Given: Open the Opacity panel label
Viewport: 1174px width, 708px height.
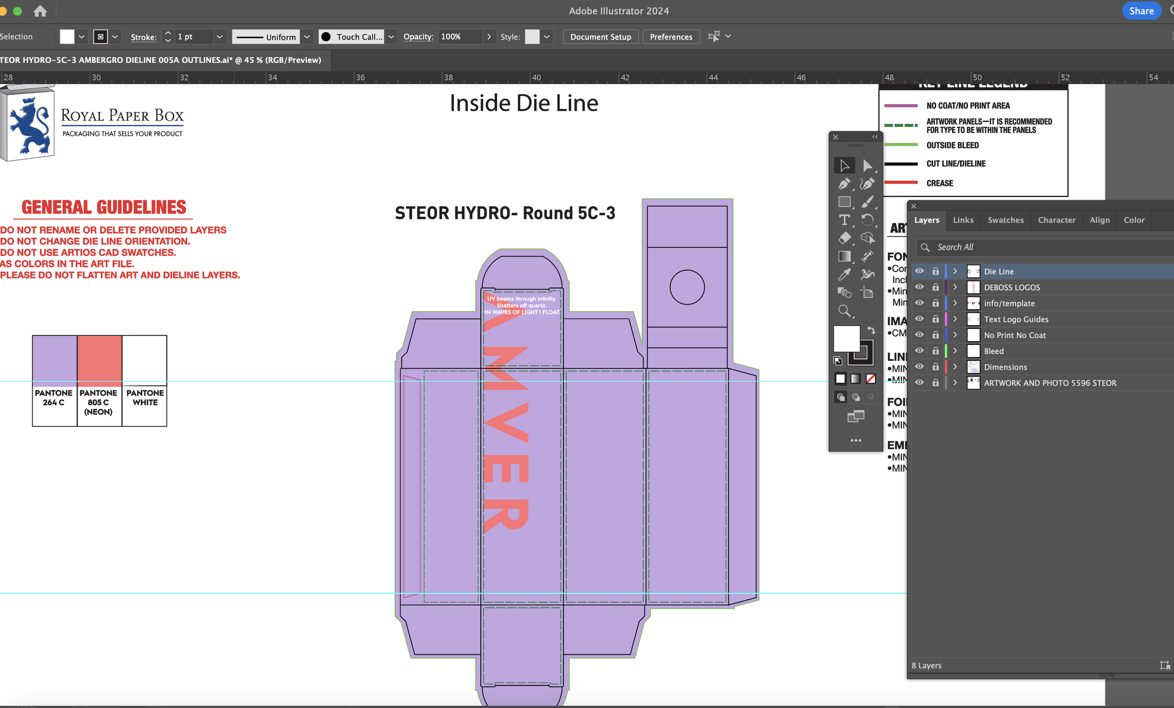Looking at the screenshot, I should tap(418, 37).
